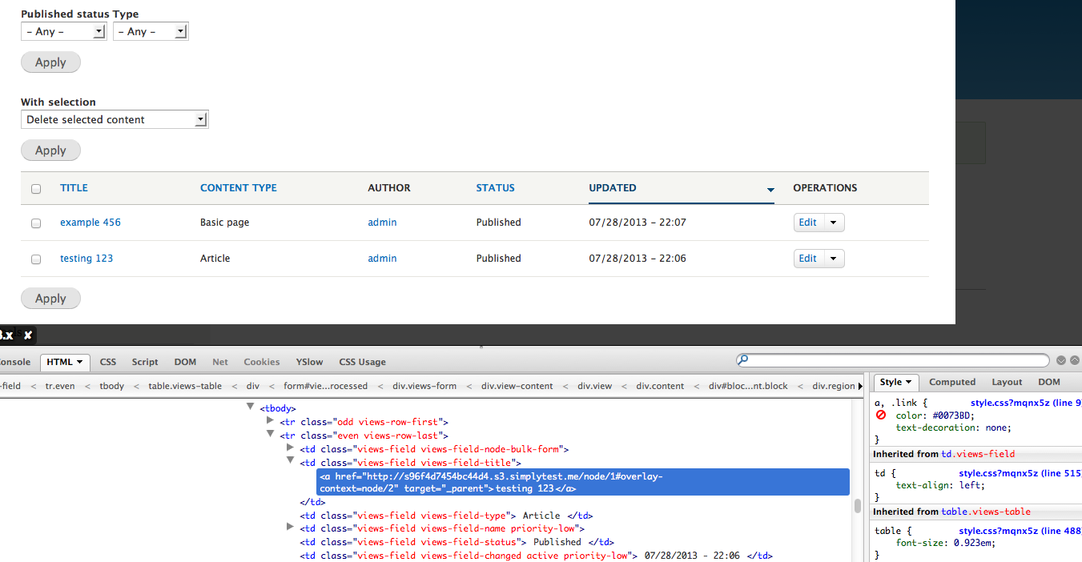The image size is (1082, 562).
Task: Click the red disable icon beside the color property
Action: point(879,415)
